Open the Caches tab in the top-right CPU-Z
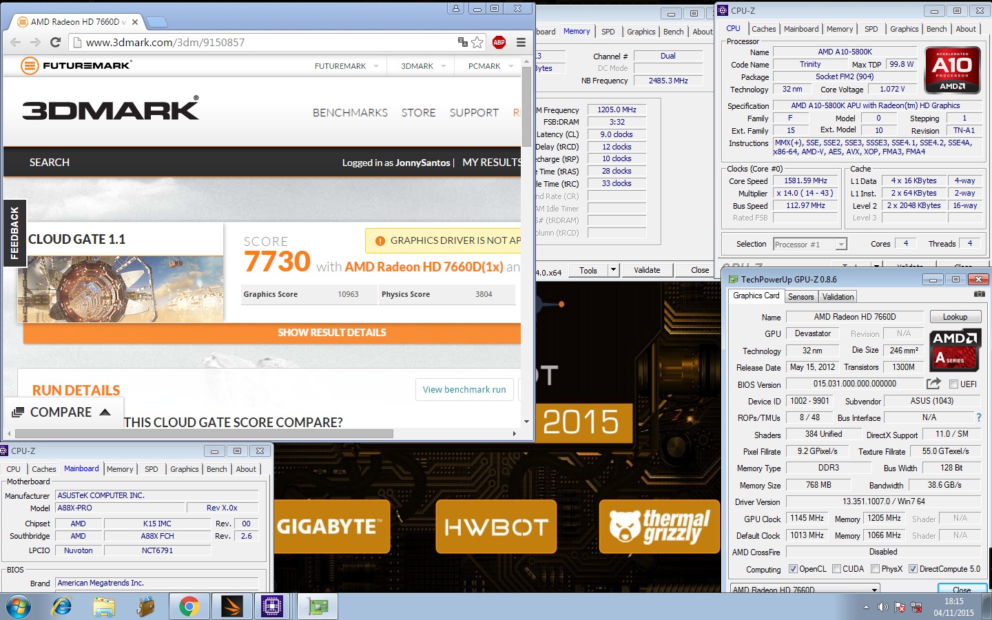The height and width of the screenshot is (620, 992). pyautogui.click(x=763, y=29)
